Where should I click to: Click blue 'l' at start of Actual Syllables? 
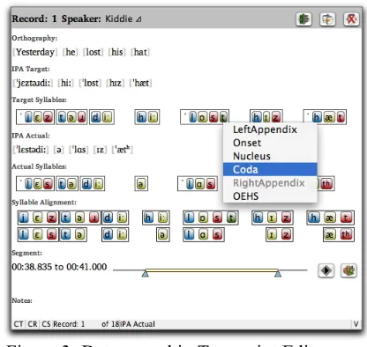[28, 184]
